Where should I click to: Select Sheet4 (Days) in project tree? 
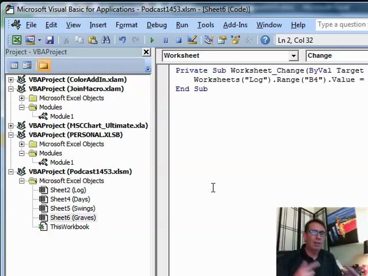tap(70, 199)
